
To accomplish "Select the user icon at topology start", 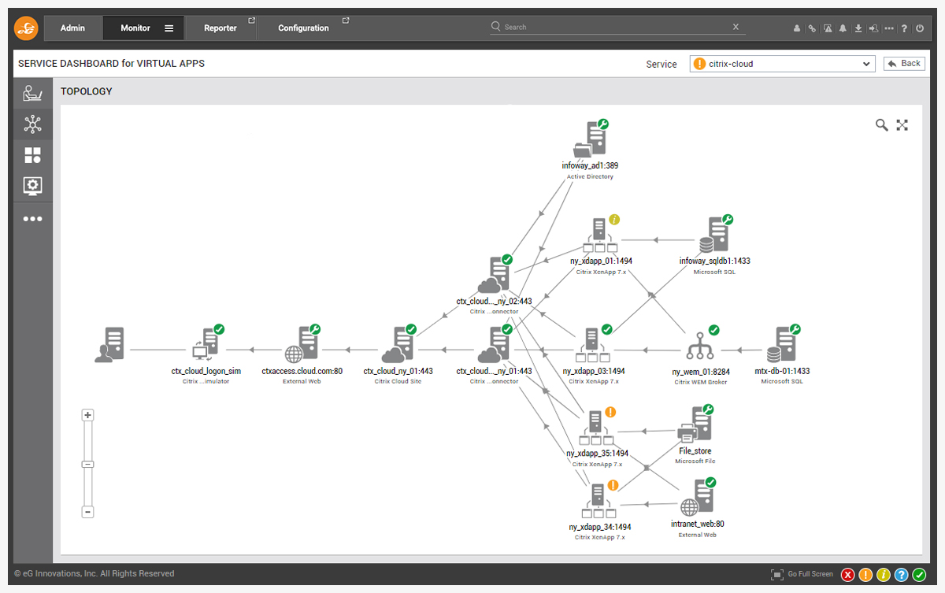I will pyautogui.click(x=109, y=345).
